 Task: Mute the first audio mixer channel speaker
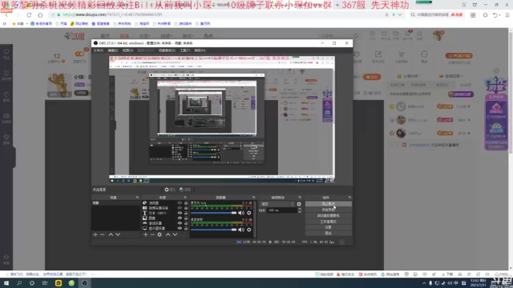(x=241, y=213)
